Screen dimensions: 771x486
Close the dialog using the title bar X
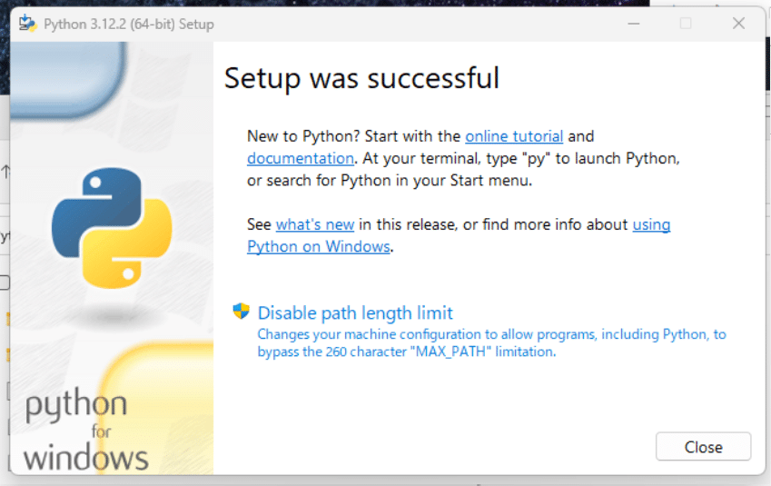(x=738, y=23)
